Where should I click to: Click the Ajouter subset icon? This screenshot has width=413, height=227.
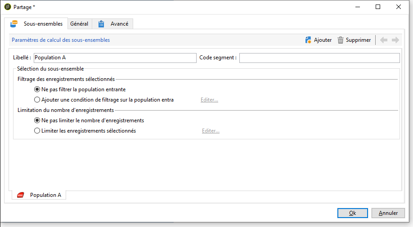pos(308,40)
